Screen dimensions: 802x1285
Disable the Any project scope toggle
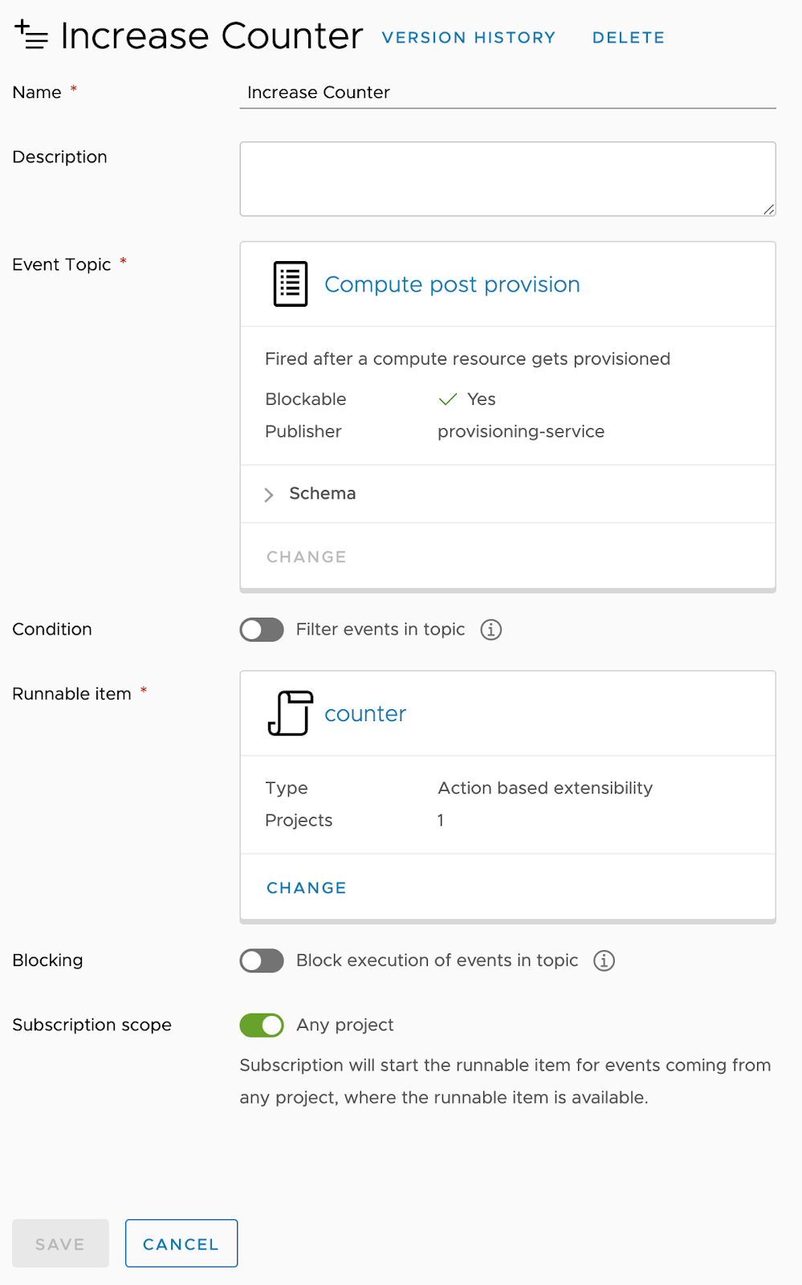click(x=262, y=1025)
